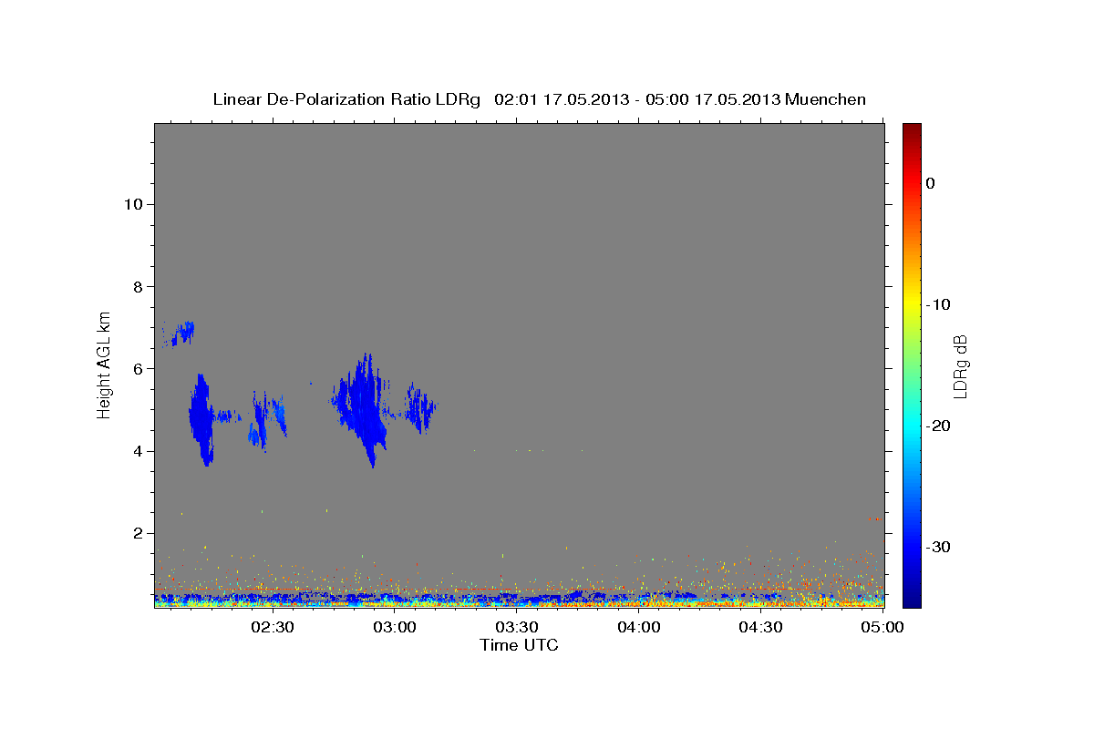Screen dimensions: 1094x729
Task: Click the colorbar value 0
Action: tap(931, 183)
